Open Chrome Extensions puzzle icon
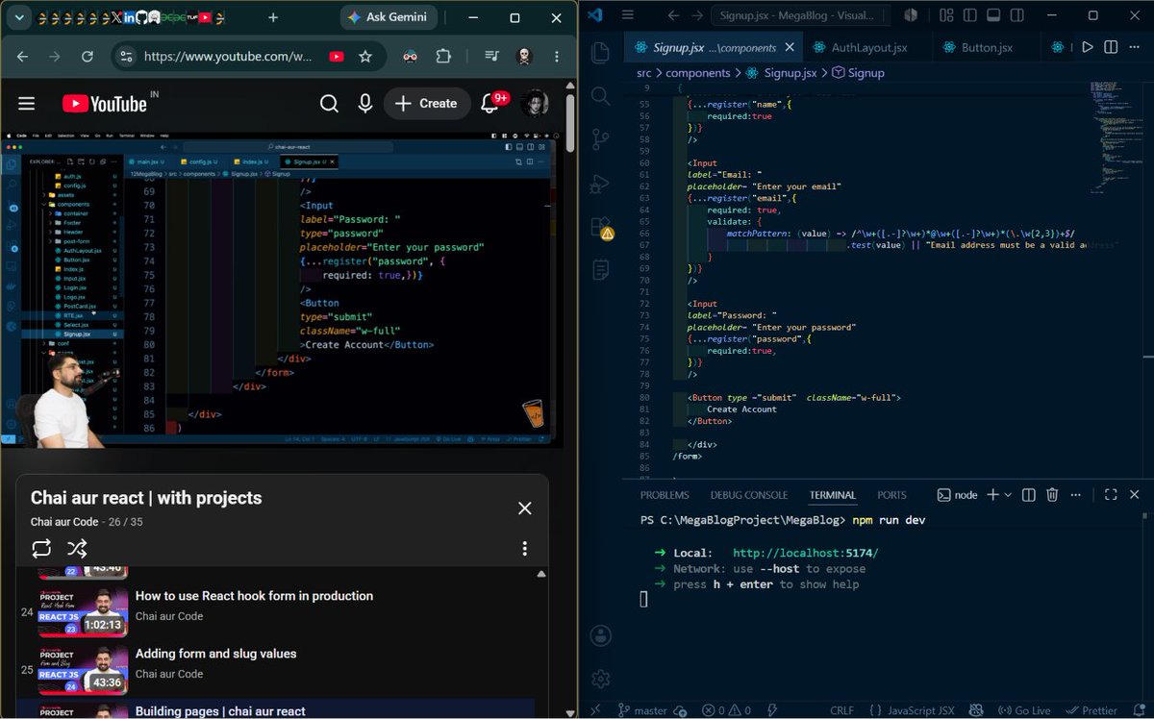1154x719 pixels. pyautogui.click(x=443, y=57)
